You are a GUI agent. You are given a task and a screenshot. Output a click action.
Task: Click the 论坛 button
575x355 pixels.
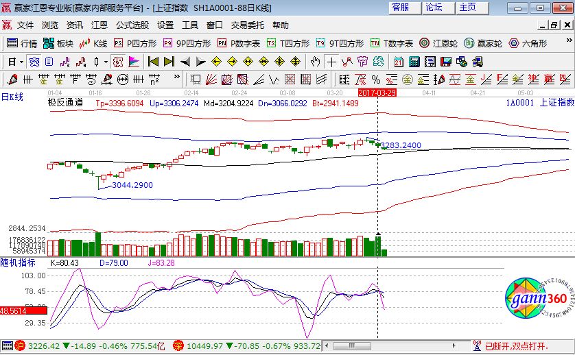tap(434, 8)
